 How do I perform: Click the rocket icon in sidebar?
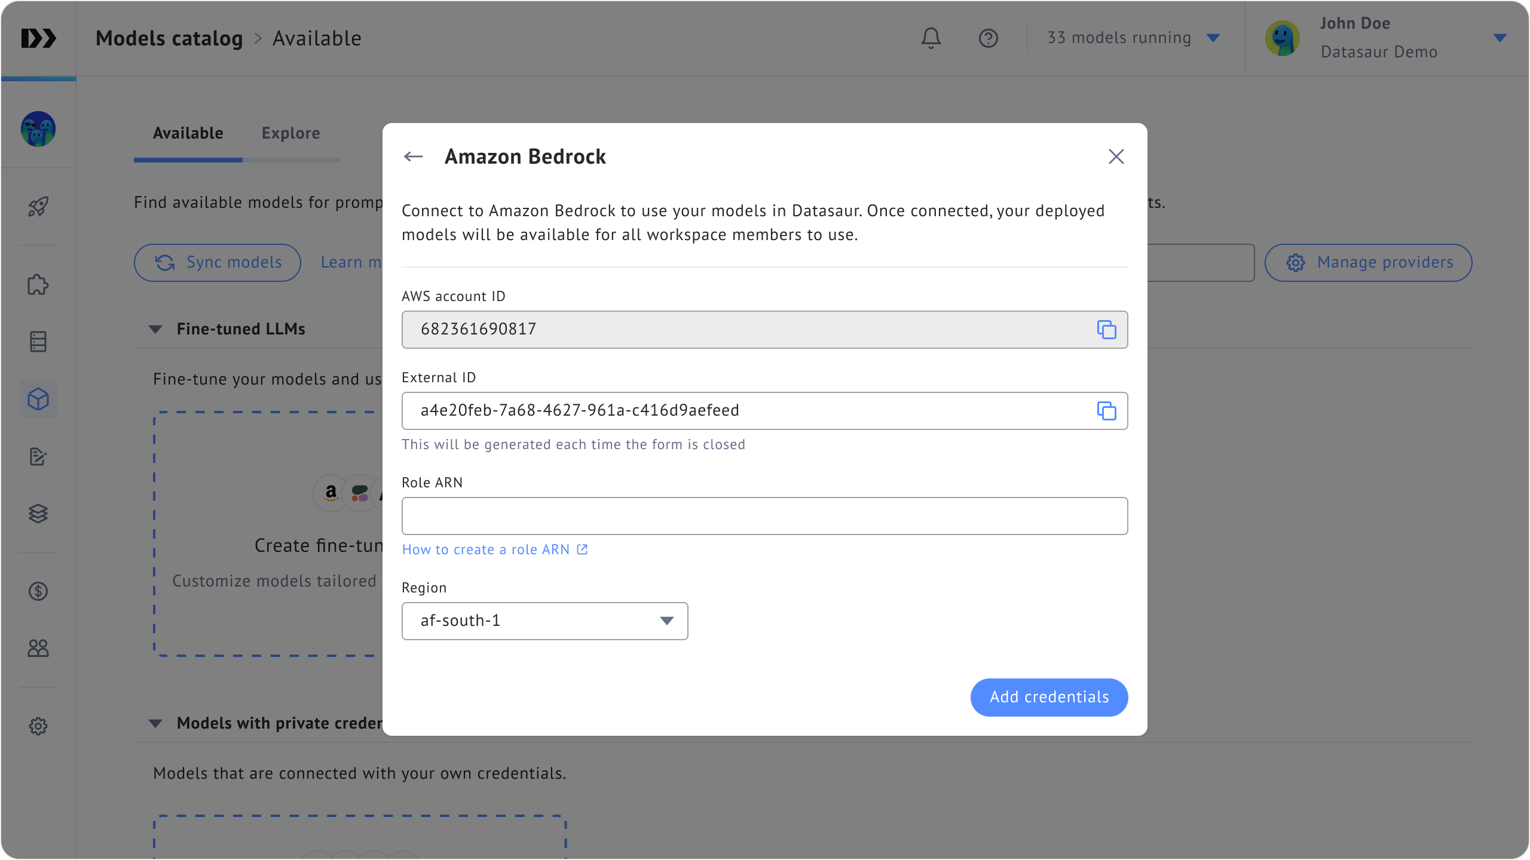(38, 207)
